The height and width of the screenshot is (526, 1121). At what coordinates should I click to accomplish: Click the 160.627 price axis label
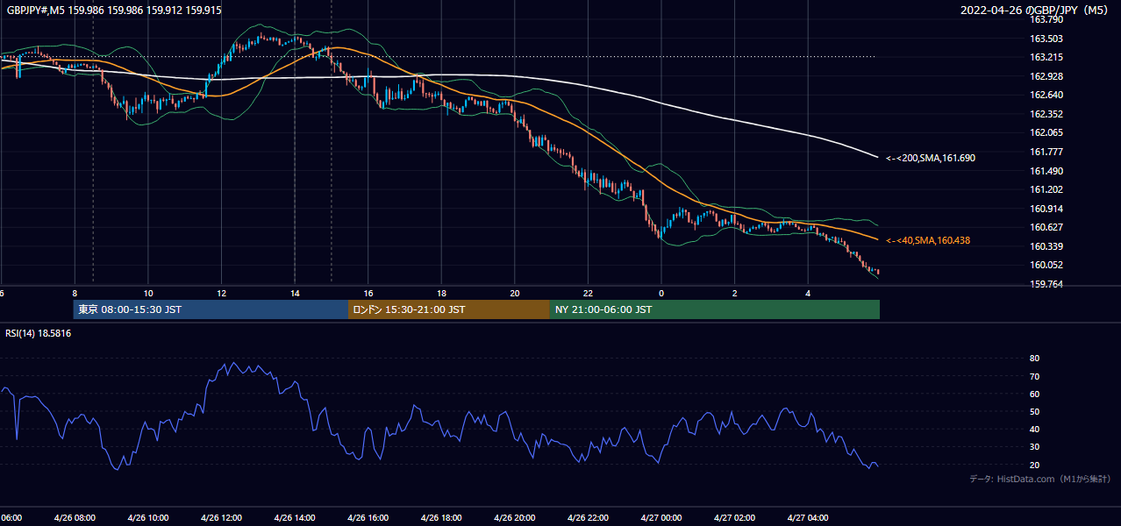[x=1046, y=227]
